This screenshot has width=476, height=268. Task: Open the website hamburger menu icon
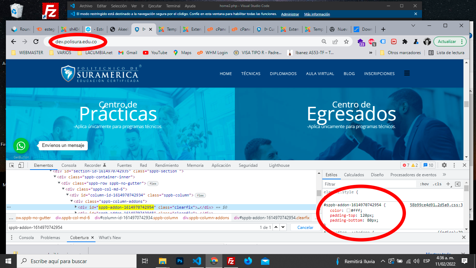[x=407, y=73]
